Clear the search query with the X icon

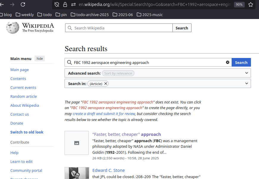[x=227, y=62]
